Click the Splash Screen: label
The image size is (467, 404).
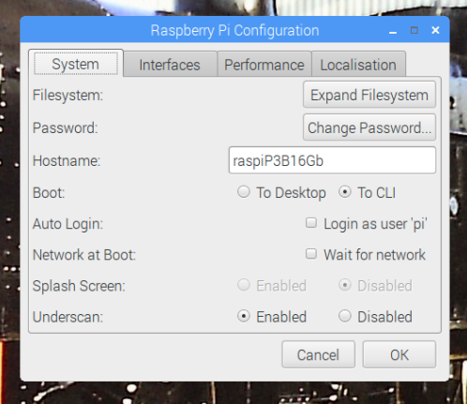(x=79, y=286)
